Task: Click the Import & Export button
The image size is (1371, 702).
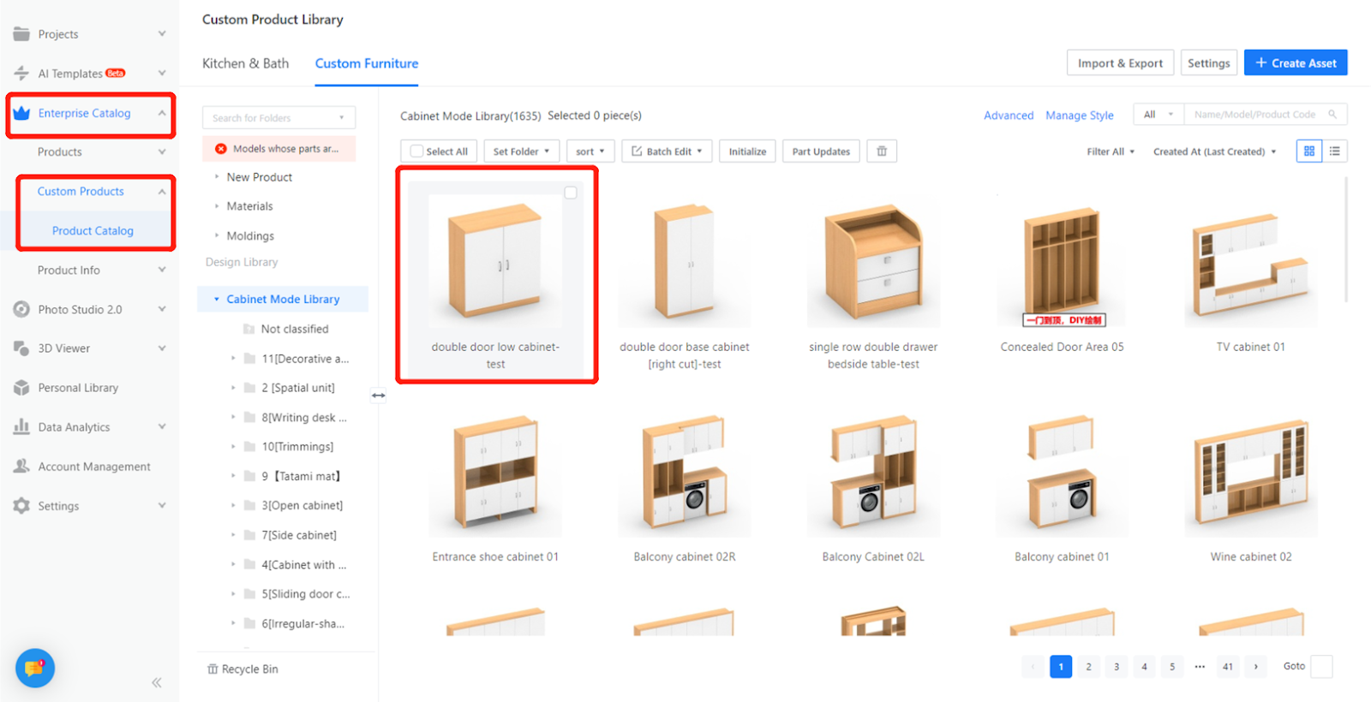Action: click(1120, 63)
